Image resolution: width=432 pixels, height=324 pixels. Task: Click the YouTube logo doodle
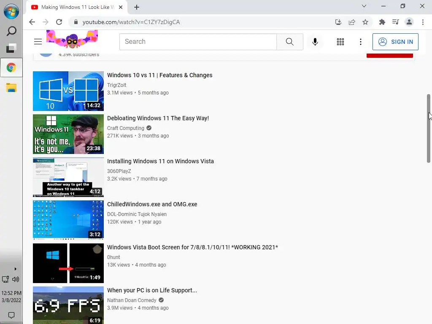(x=72, y=38)
